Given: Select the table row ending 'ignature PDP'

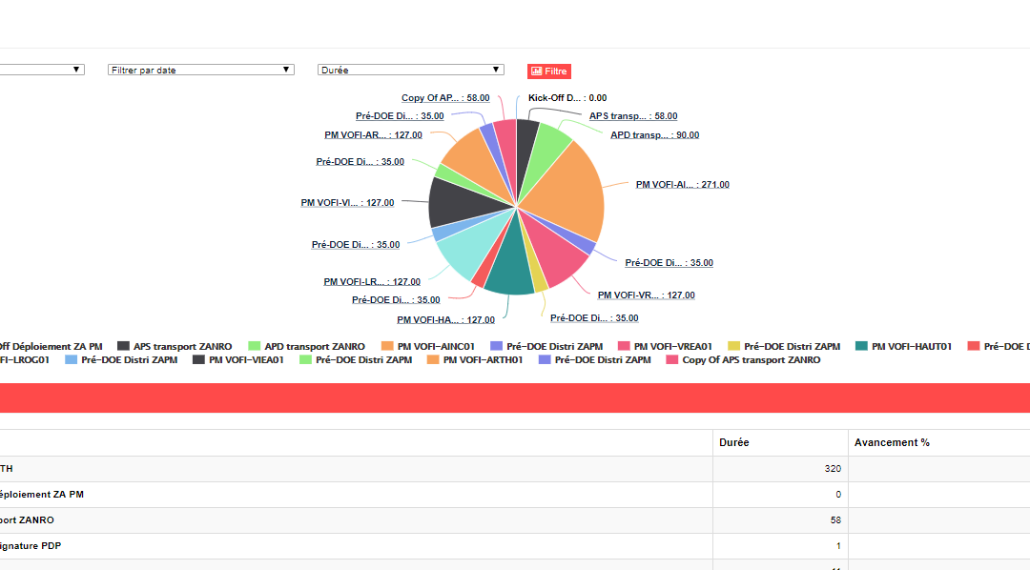Looking at the screenshot, I should 515,546.
